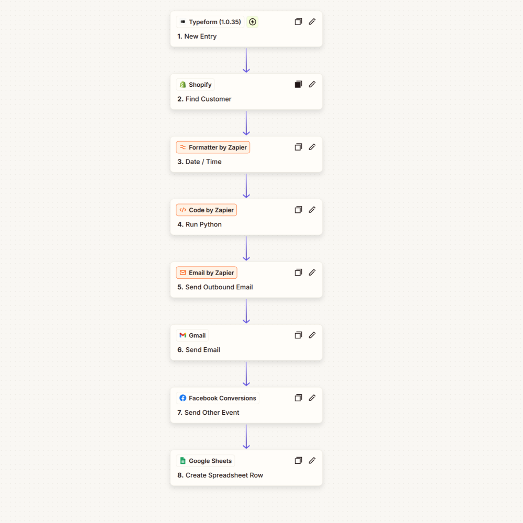
Task: Click arrow connector between Typeform and Shopify
Action: pos(246,60)
